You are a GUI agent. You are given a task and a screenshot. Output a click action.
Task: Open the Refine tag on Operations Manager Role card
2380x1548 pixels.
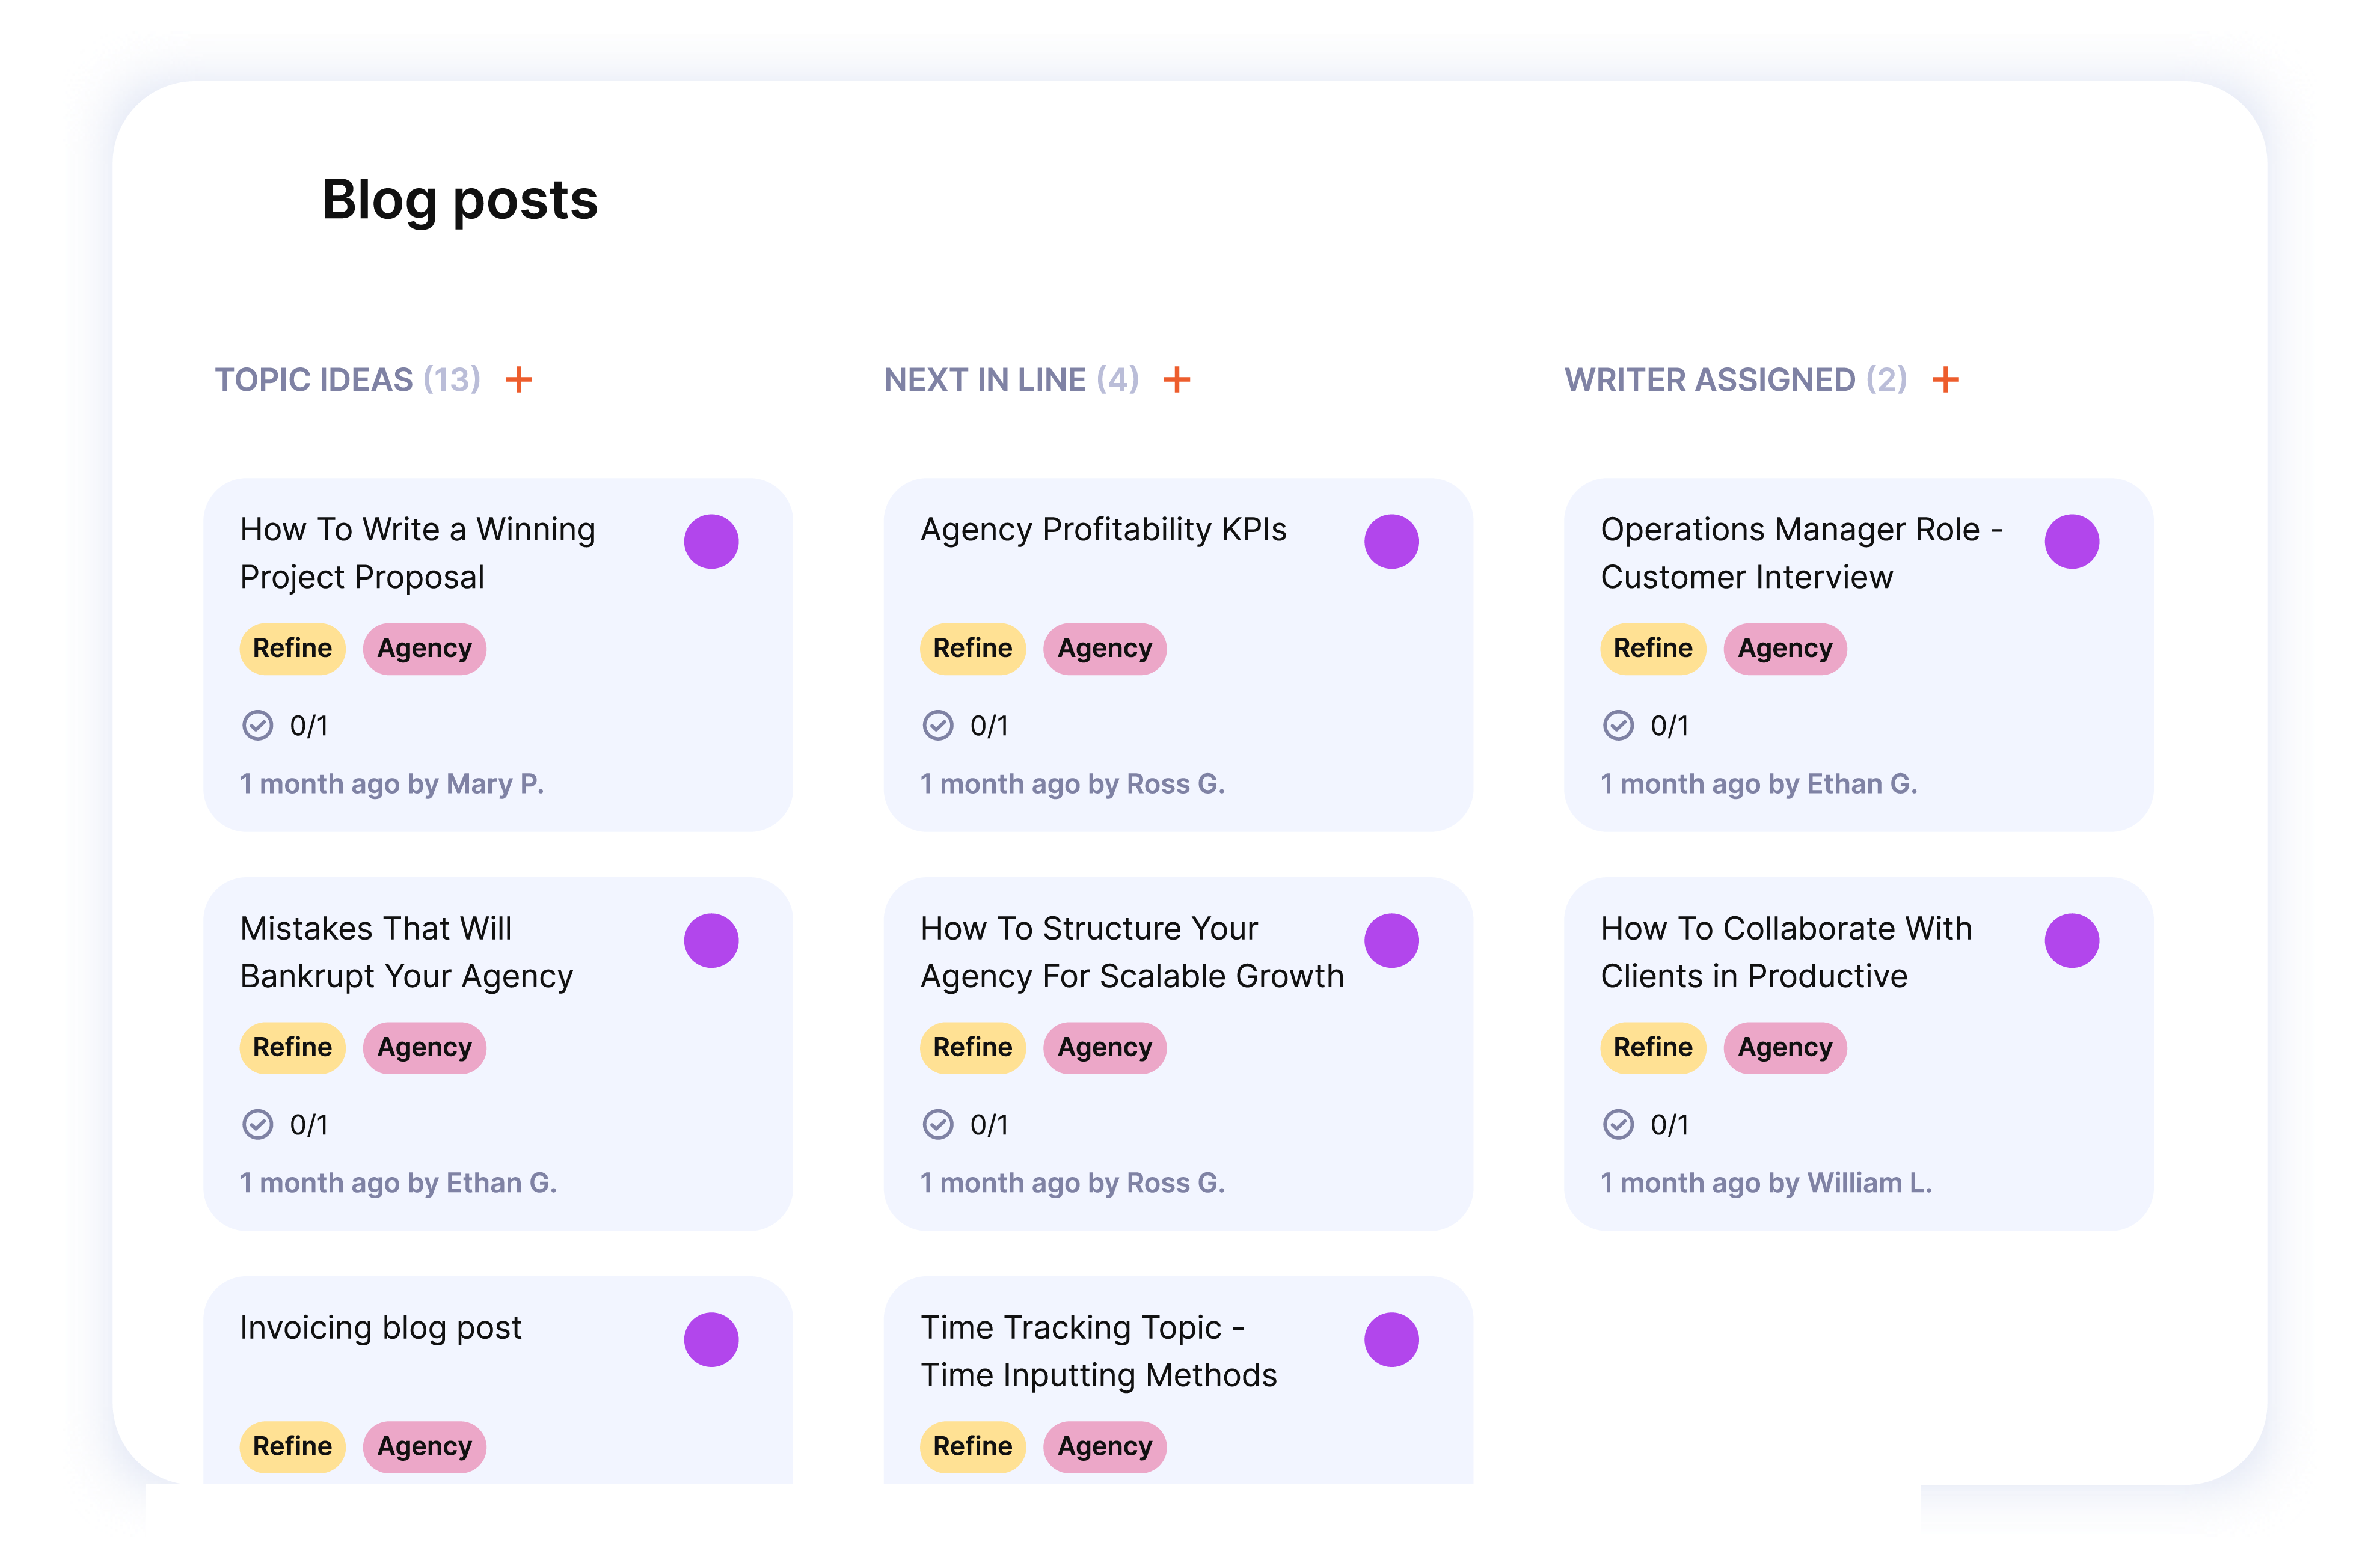(x=1653, y=649)
